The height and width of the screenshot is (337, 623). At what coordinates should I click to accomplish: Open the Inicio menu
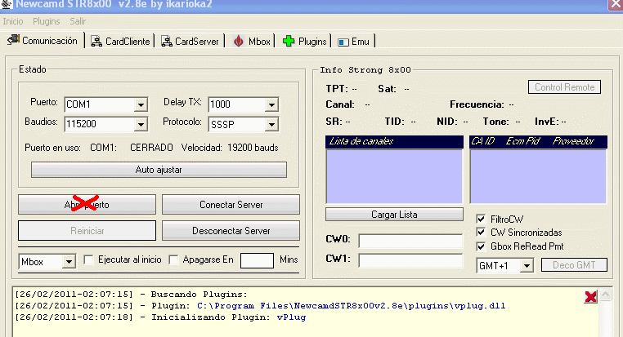[13, 21]
